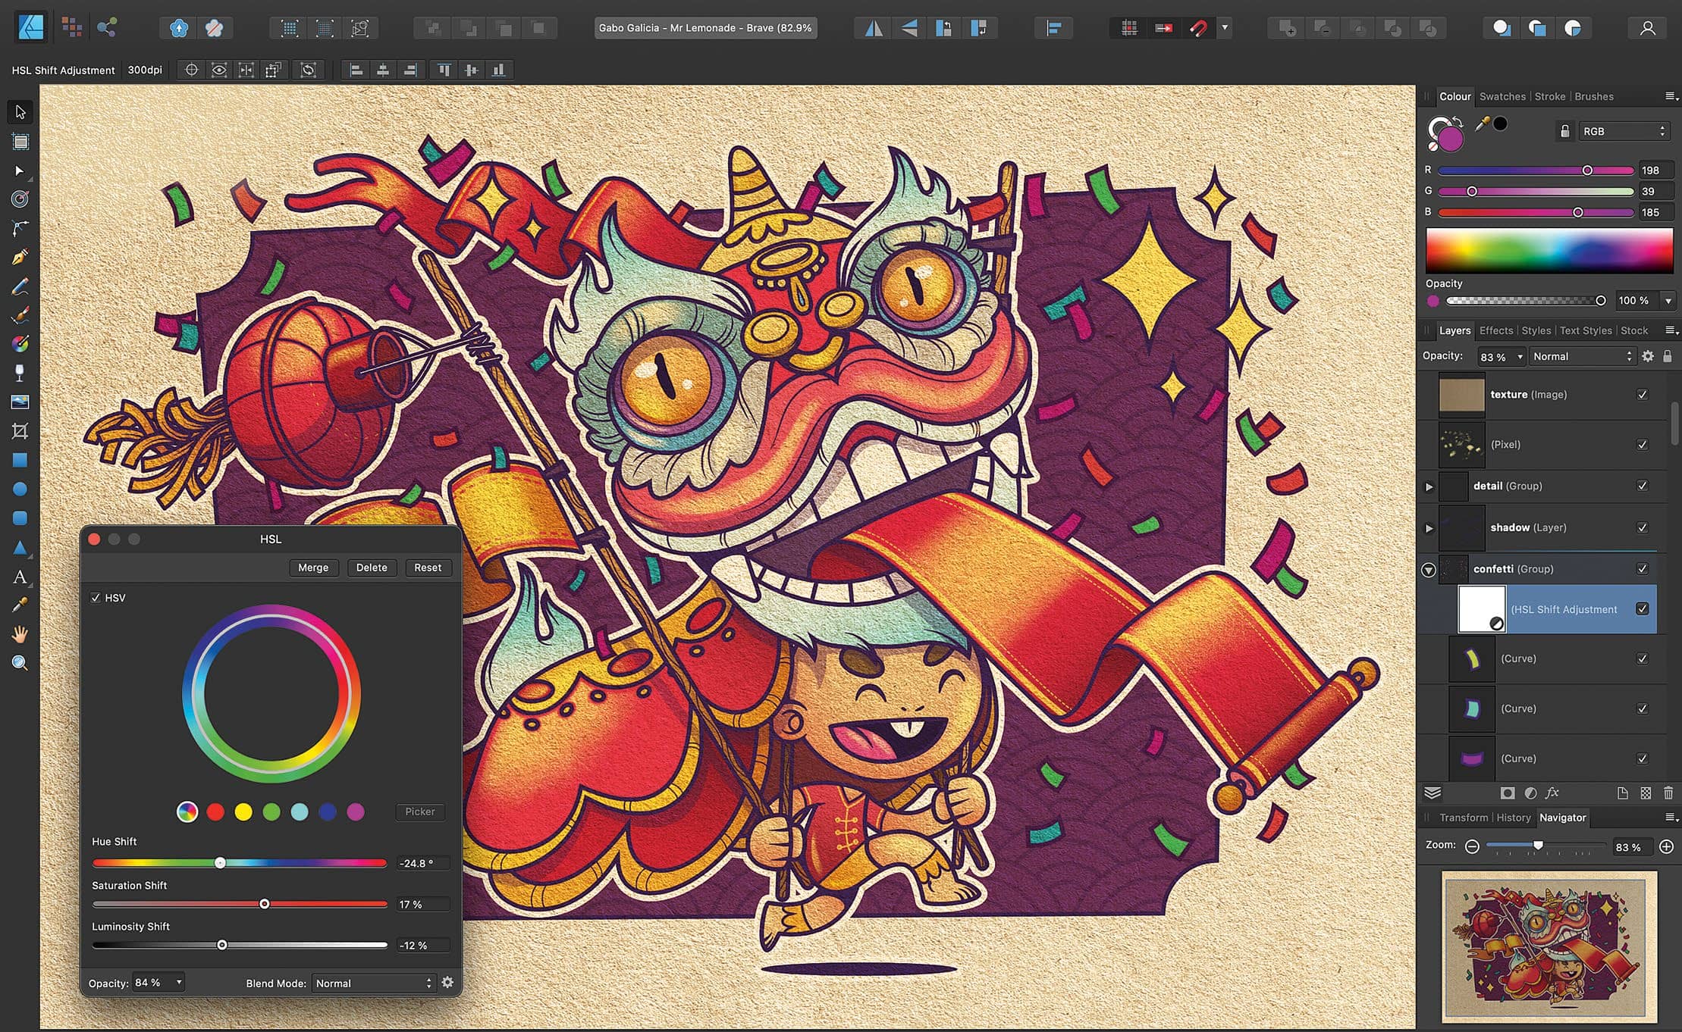This screenshot has height=1032, width=1682.
Task: Select the Artistic Text tool
Action: (x=20, y=577)
